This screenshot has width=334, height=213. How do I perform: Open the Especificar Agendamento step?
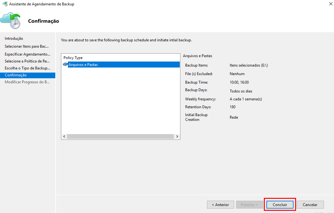point(27,54)
